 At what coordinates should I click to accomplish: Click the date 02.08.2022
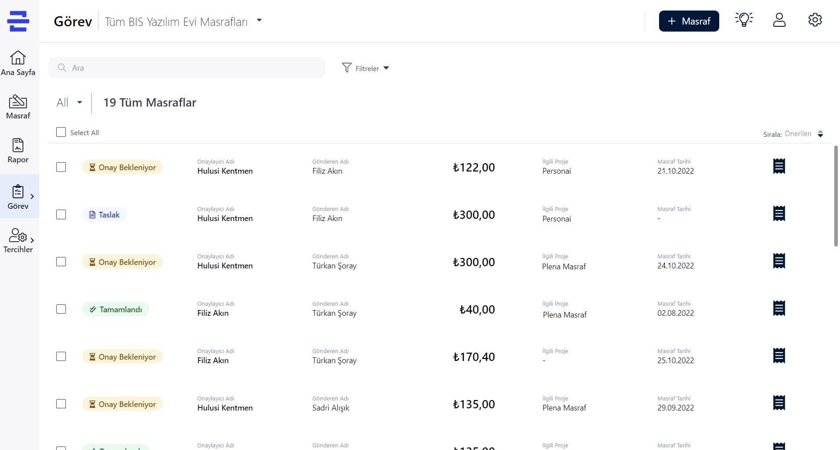(675, 313)
